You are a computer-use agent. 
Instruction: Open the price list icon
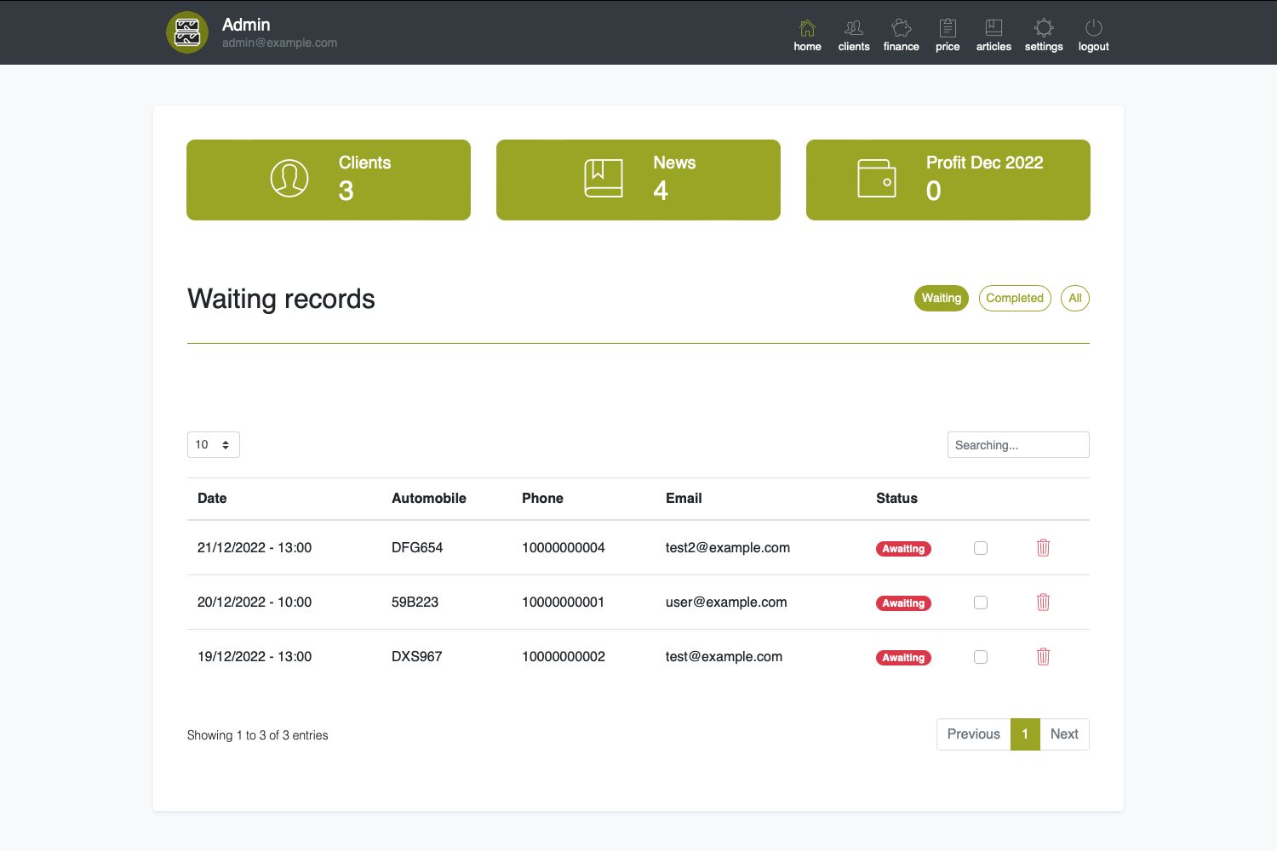click(x=948, y=28)
